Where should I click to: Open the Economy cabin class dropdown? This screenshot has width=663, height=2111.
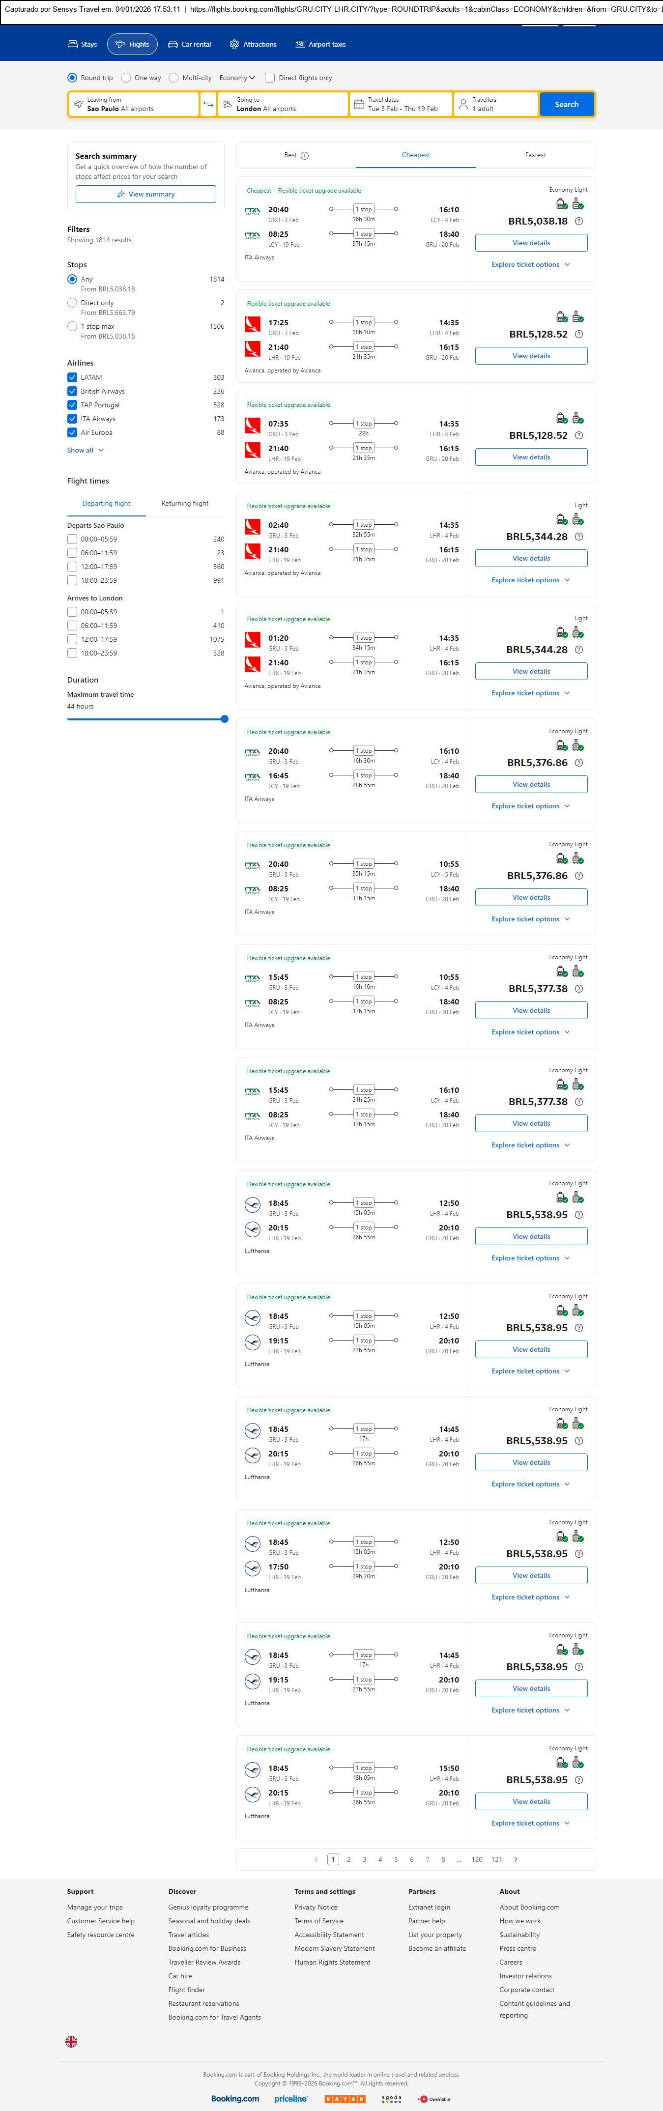coord(237,78)
